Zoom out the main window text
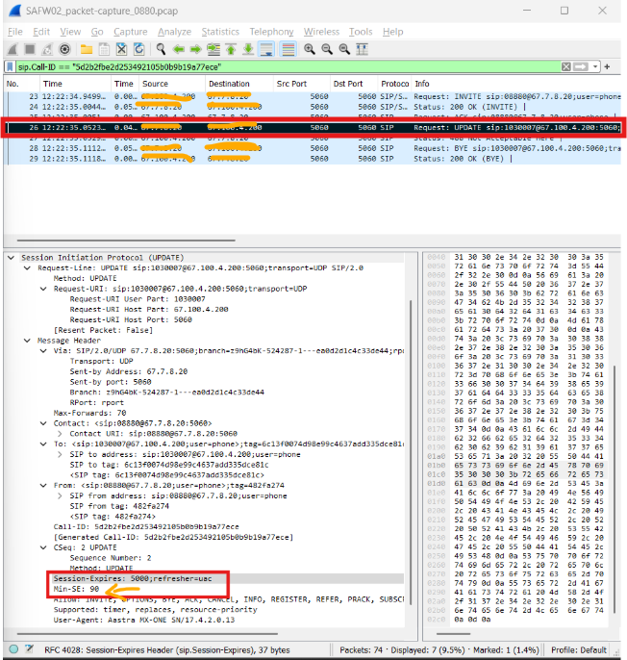This screenshot has height=660, width=627. click(x=327, y=50)
